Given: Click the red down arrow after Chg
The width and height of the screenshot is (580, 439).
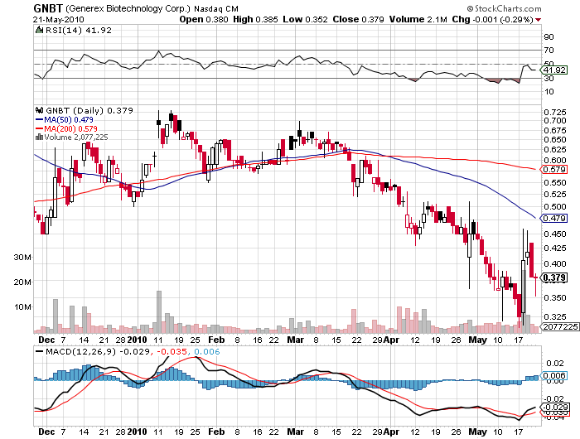Looking at the screenshot, I should (538, 20).
